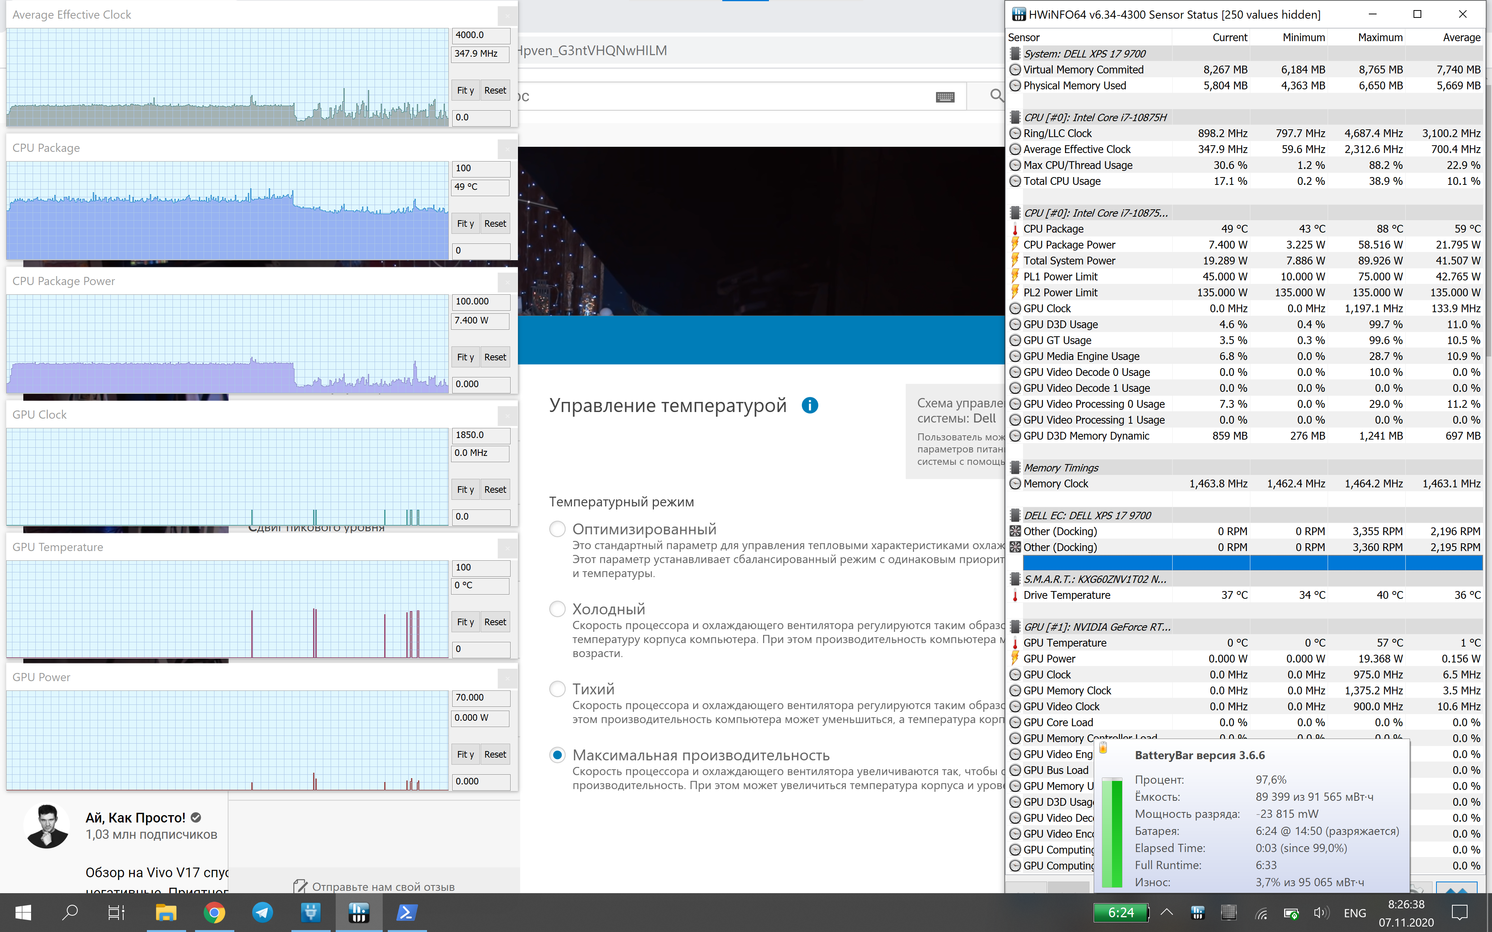Click the grid sensor tray icon

tap(1228, 912)
